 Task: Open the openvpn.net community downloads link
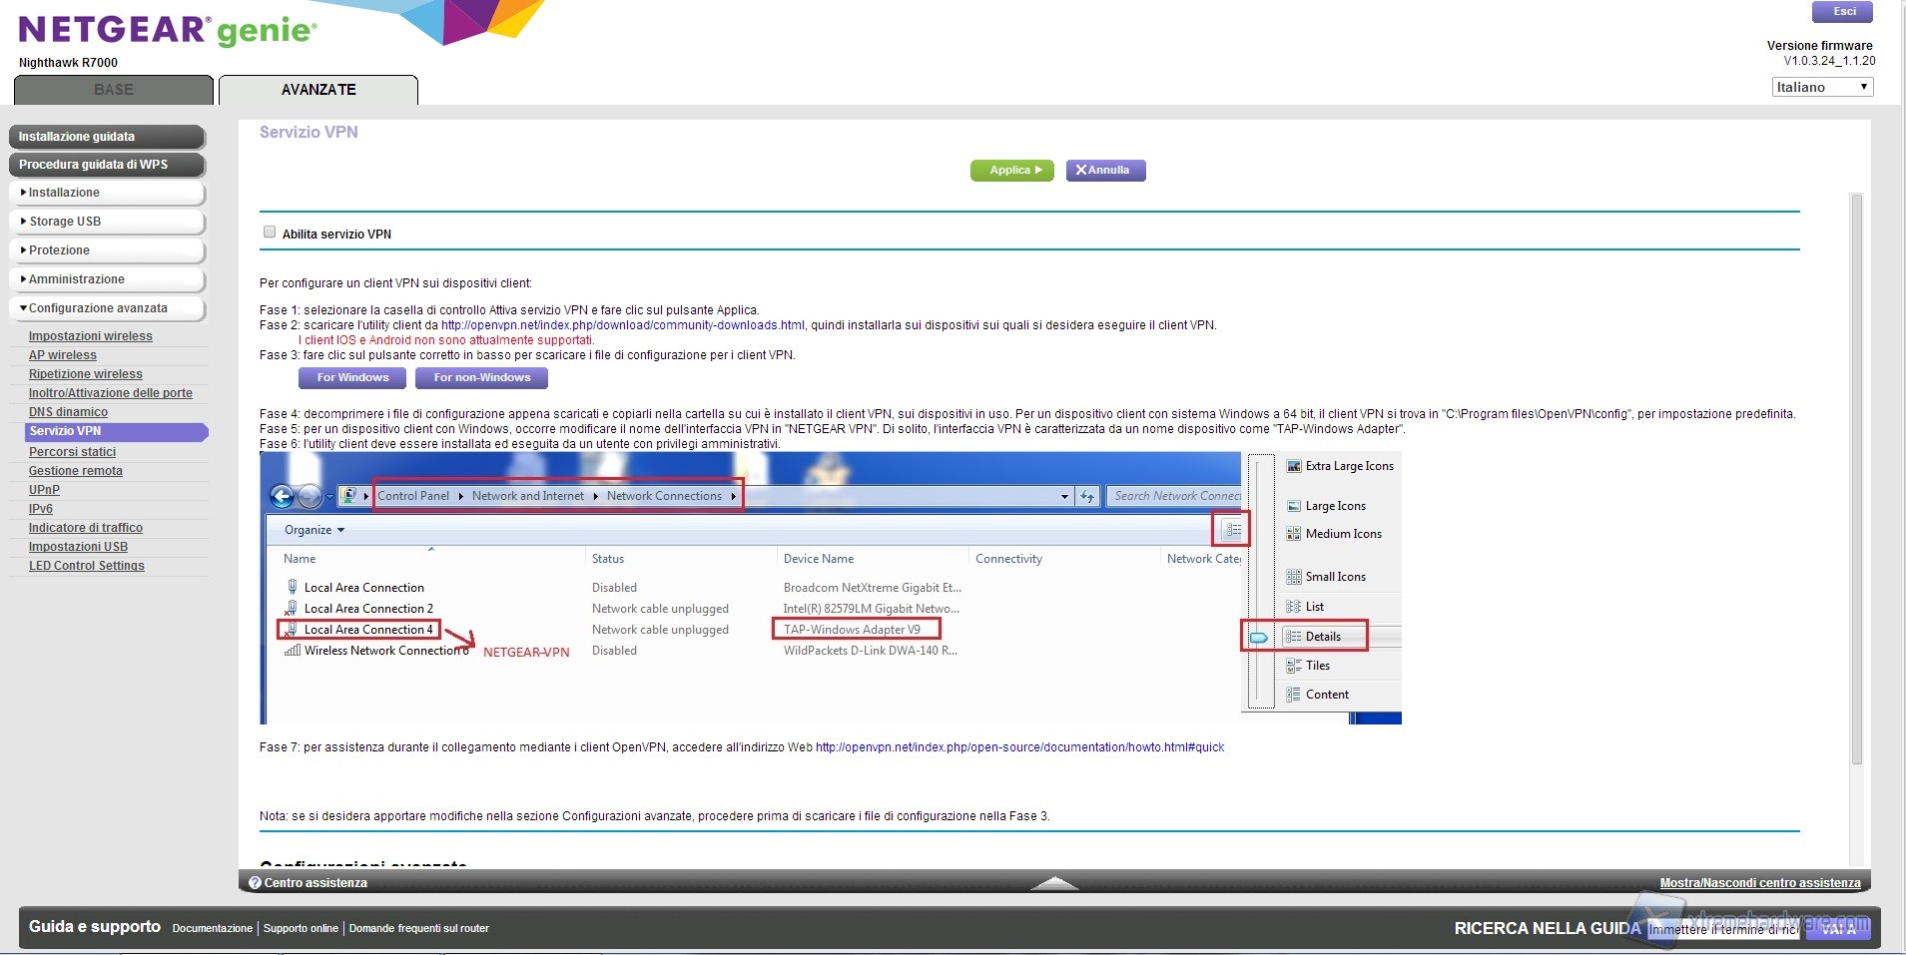pos(622,325)
